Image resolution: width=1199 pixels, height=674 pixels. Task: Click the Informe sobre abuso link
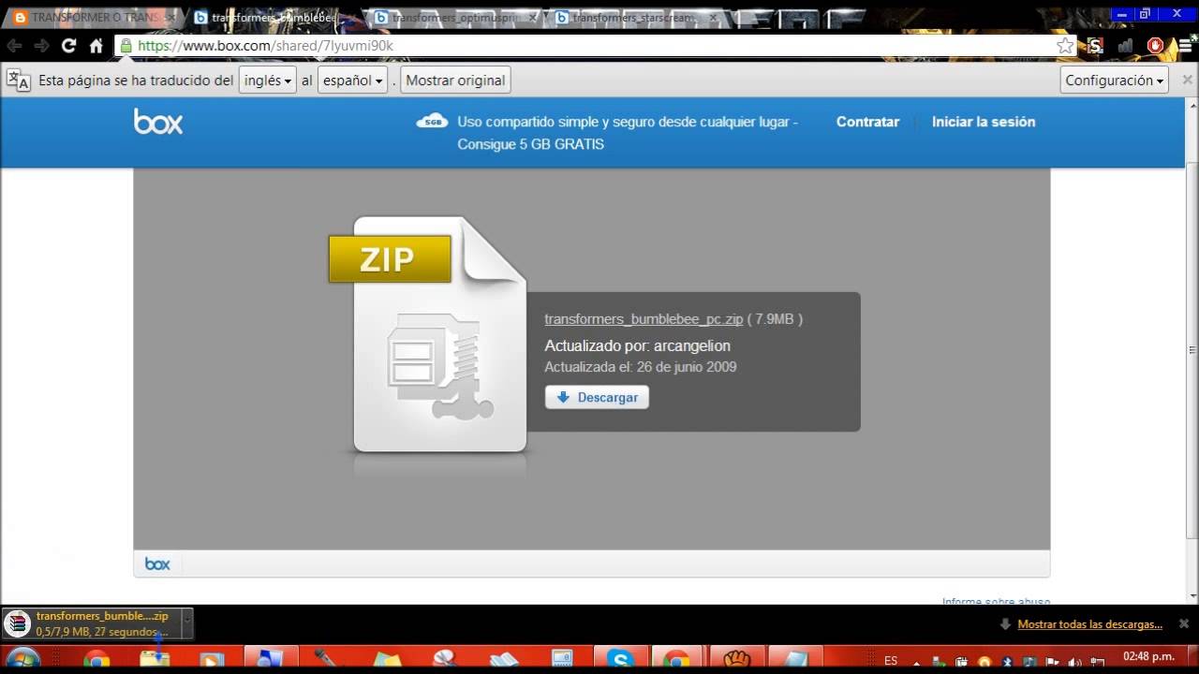pyautogui.click(x=996, y=601)
